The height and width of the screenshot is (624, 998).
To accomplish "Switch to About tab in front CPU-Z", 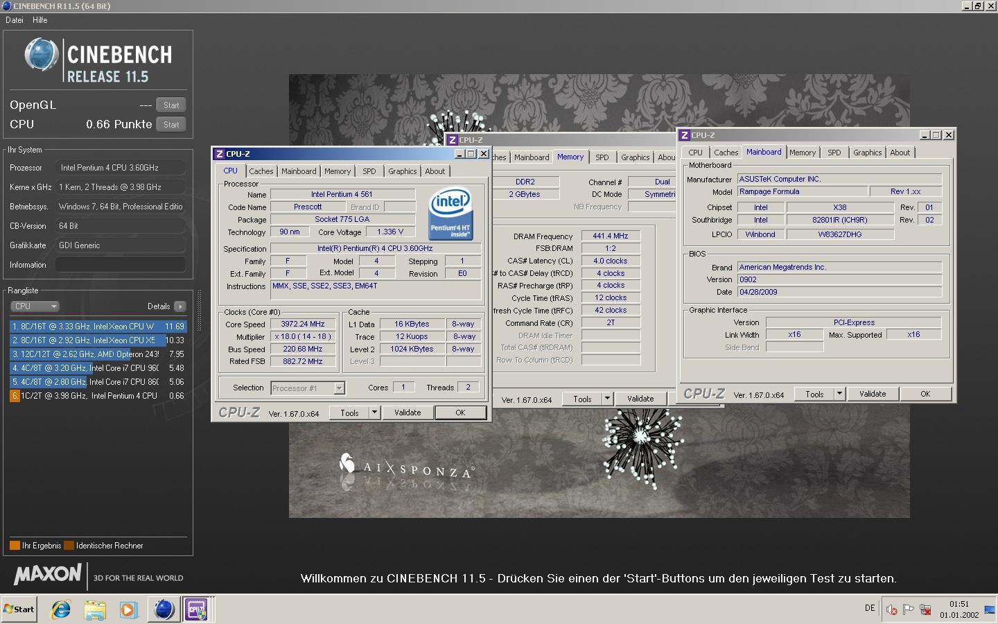I will [435, 171].
